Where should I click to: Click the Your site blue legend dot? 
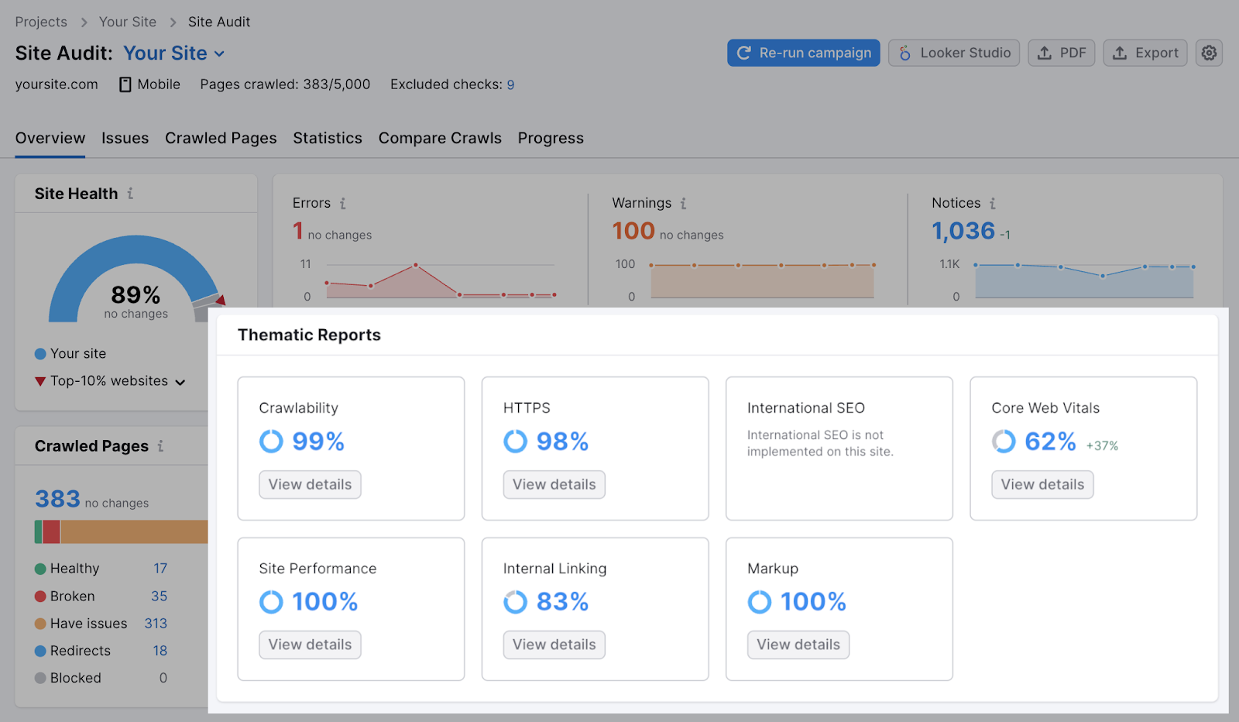coord(40,354)
